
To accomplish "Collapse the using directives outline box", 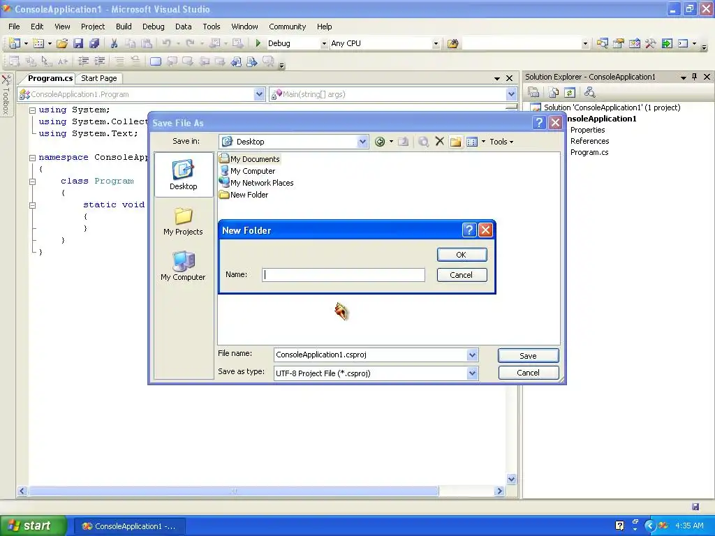I will tap(32, 110).
